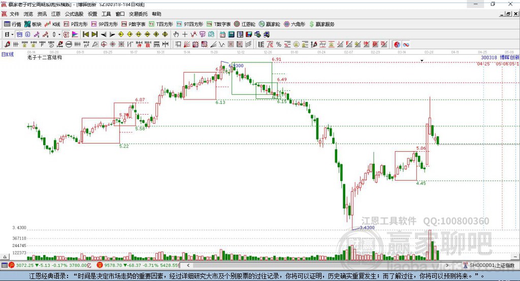The height and width of the screenshot is (281, 520).
Task: Open the 赢家轮 wheel tool
Action: click(269, 24)
